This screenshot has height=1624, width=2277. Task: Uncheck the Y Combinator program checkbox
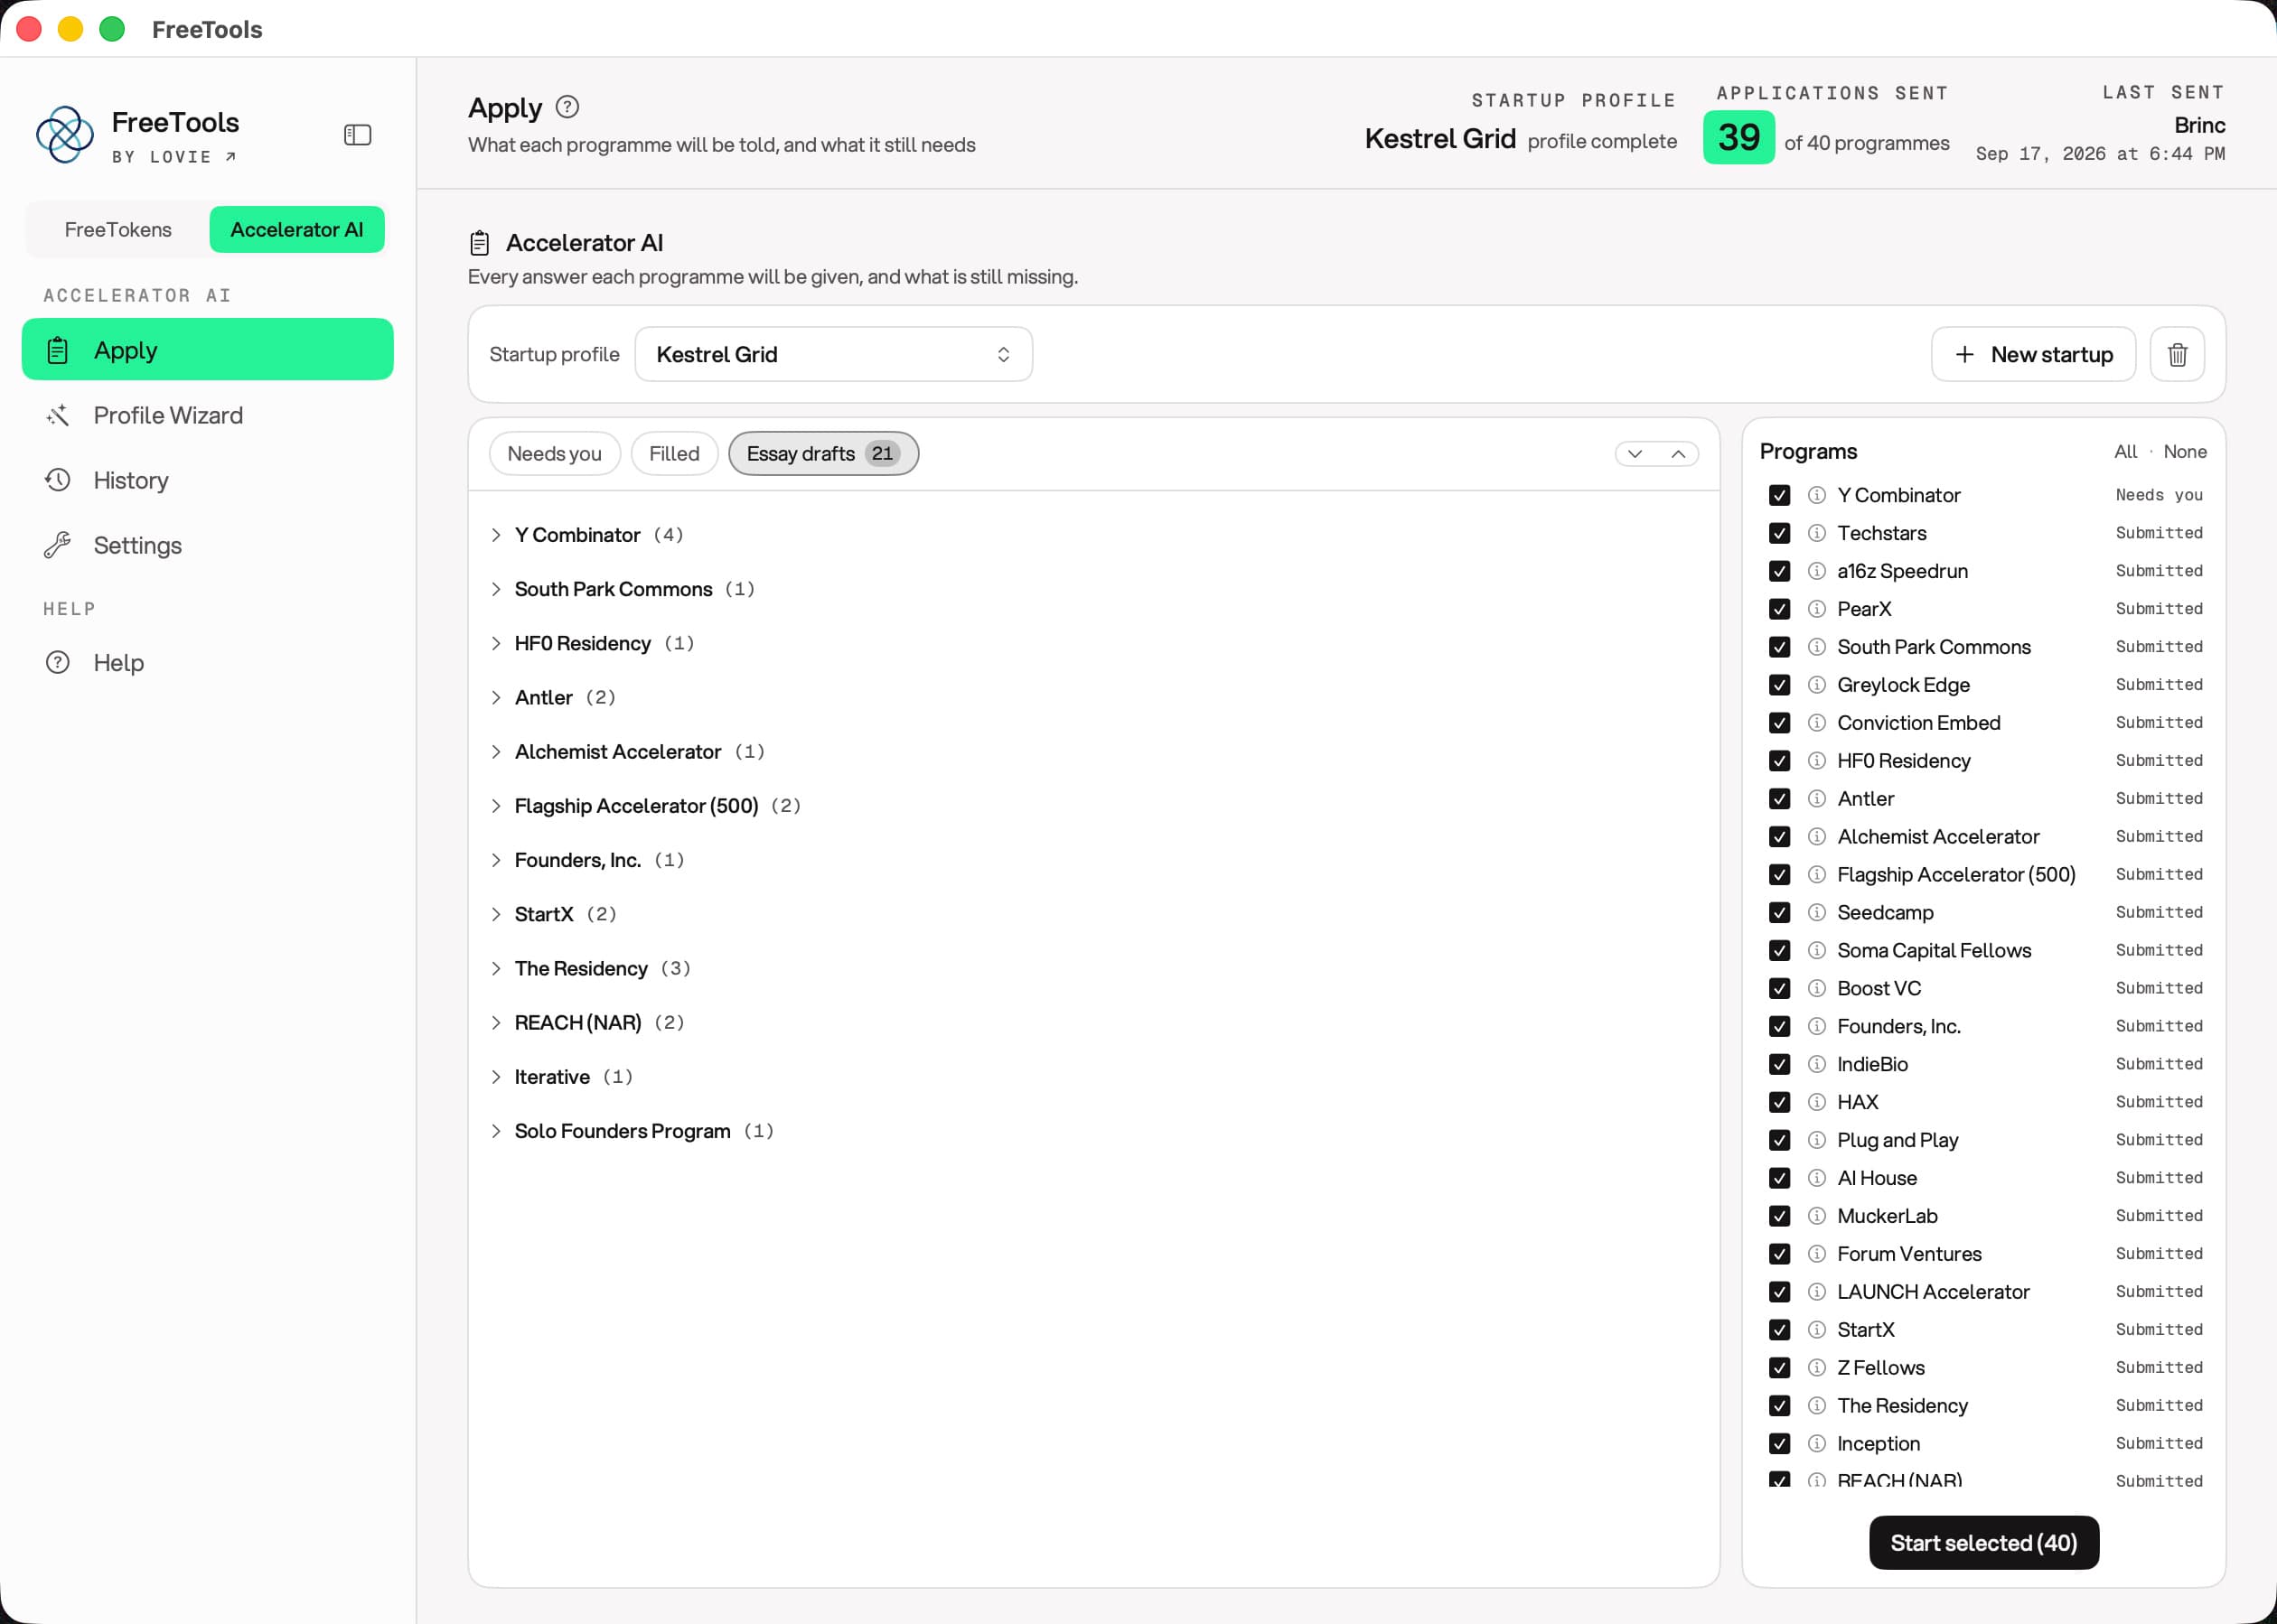[1779, 495]
